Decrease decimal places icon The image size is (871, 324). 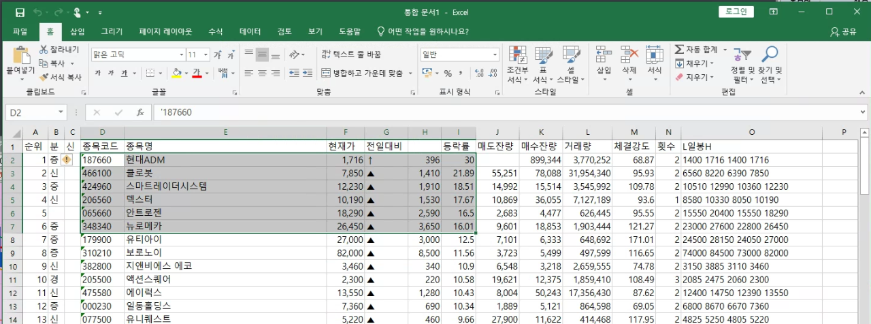(493, 73)
